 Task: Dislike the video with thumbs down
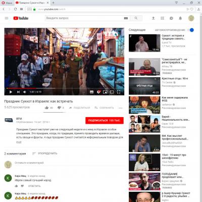pos(59,108)
